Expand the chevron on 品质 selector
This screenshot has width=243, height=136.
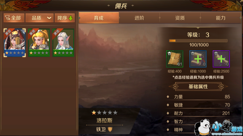(49, 18)
